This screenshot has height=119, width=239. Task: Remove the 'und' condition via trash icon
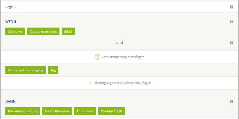coord(231,43)
